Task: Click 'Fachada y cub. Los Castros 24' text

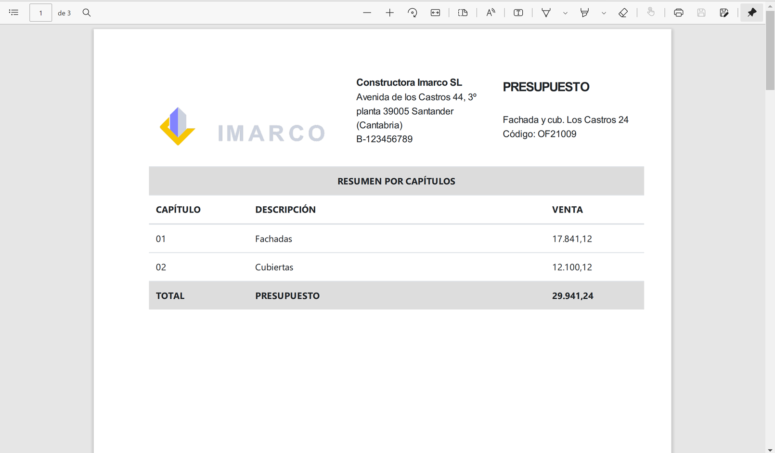Action: point(566,120)
